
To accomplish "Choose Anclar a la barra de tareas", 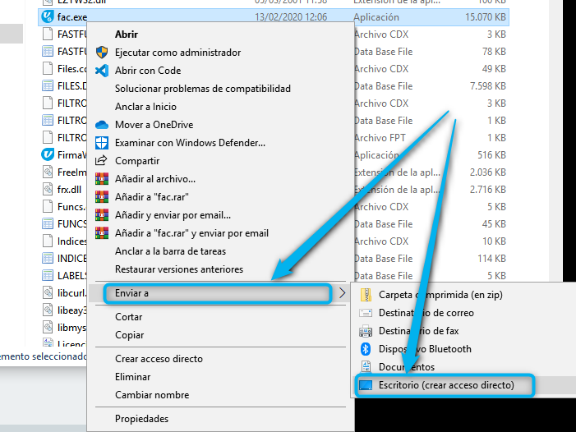I will click(x=170, y=251).
